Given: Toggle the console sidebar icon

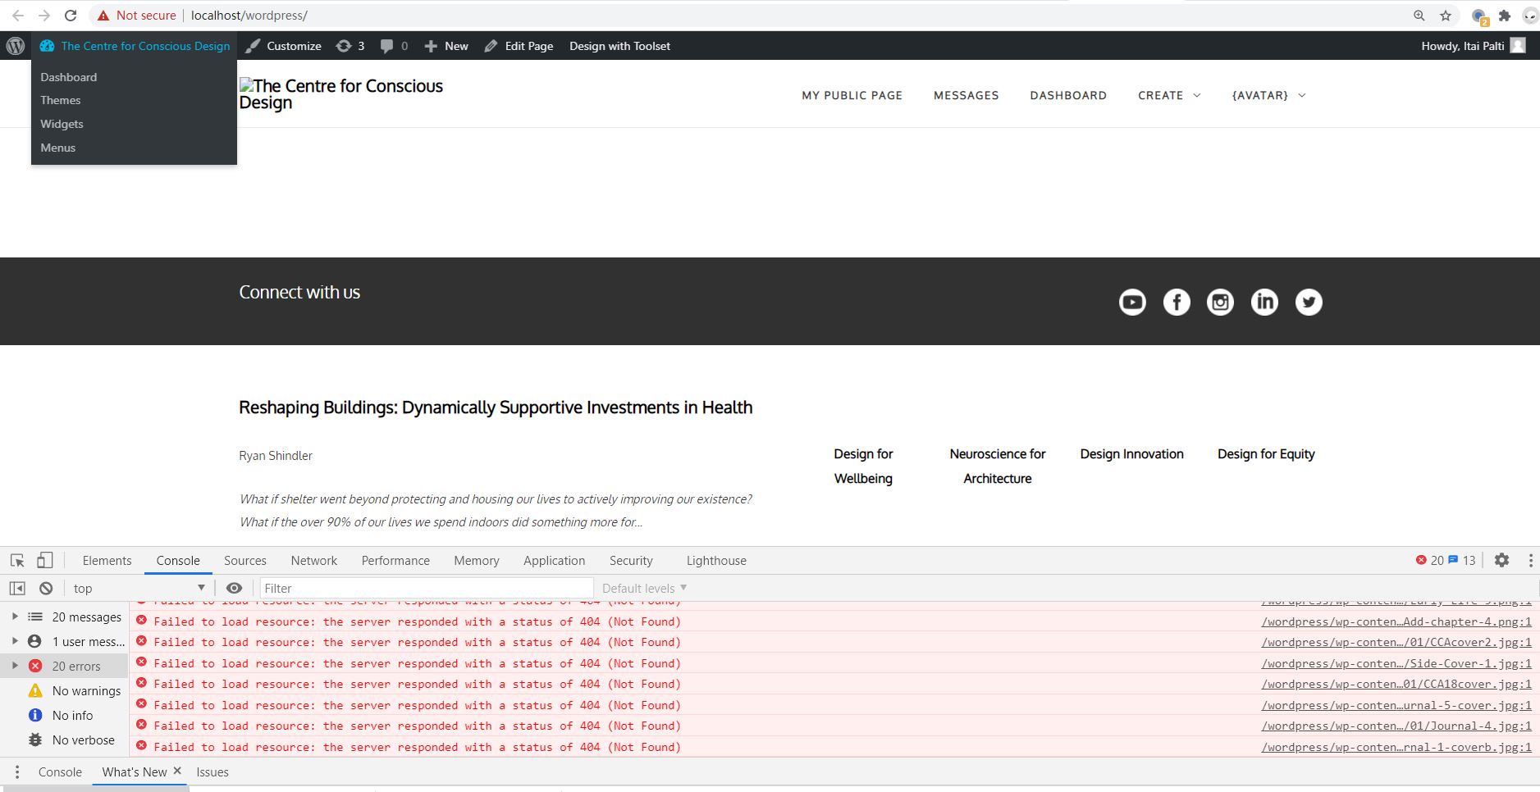Looking at the screenshot, I should coord(17,589).
